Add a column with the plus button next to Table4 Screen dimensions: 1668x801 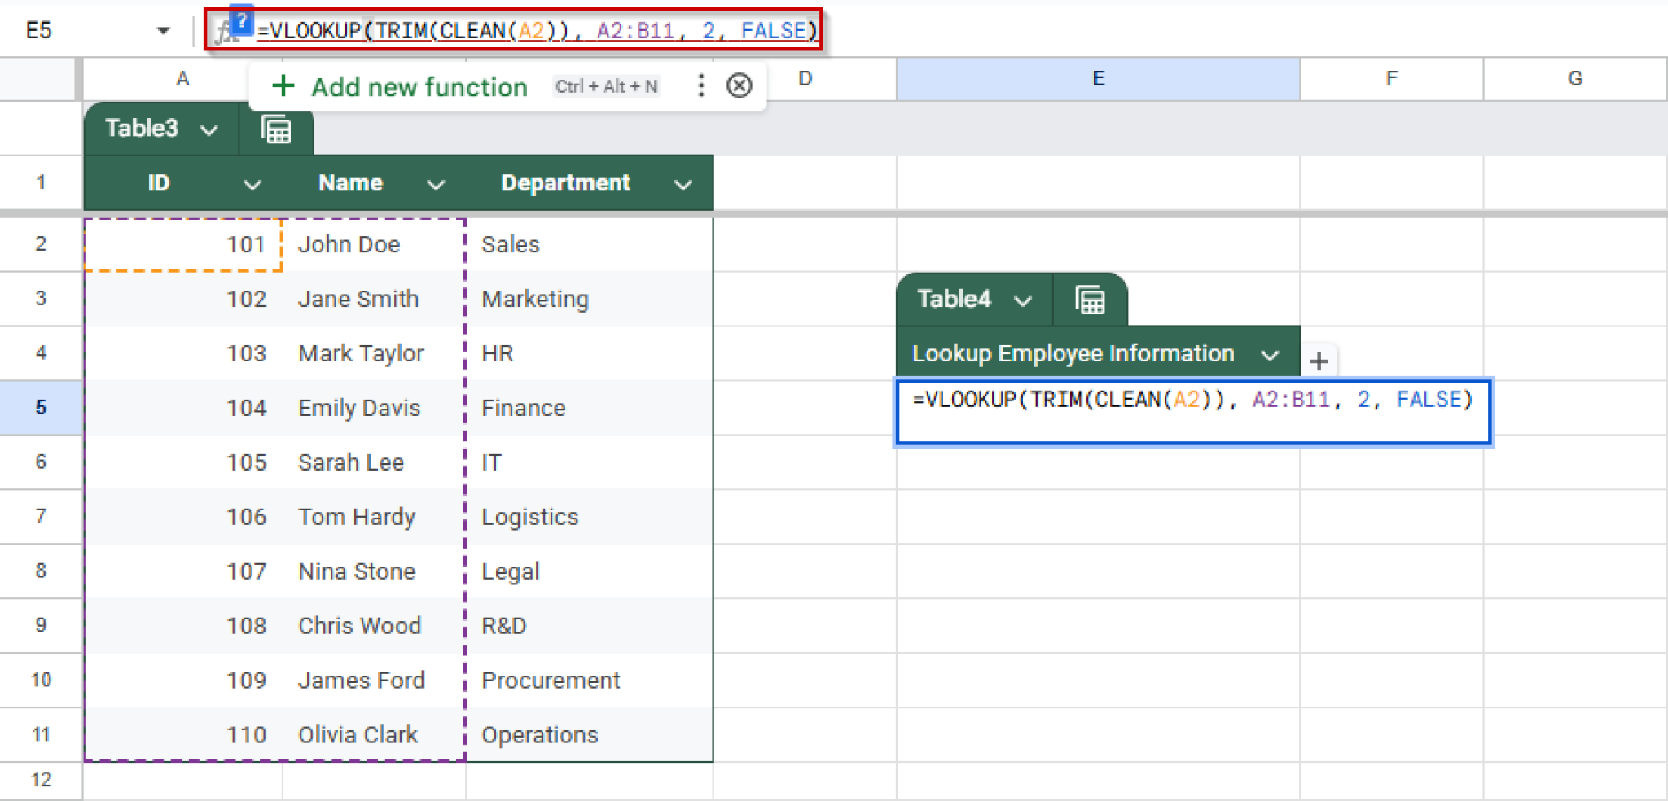[1319, 361]
